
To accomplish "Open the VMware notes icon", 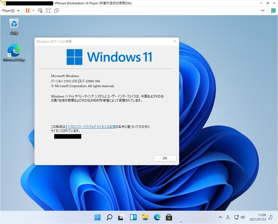I will coord(273,11).
